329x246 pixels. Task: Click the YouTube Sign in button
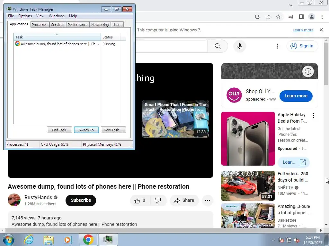click(x=302, y=46)
